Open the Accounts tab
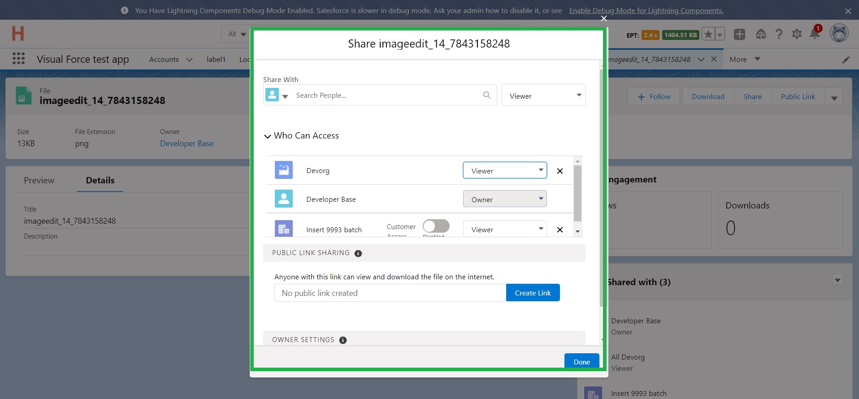859x399 pixels. coord(164,59)
